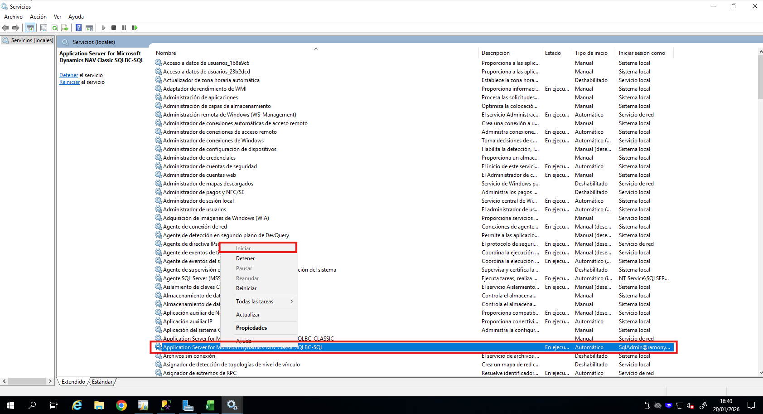Open the Archivo menu
The width and height of the screenshot is (763, 414).
(x=13, y=17)
